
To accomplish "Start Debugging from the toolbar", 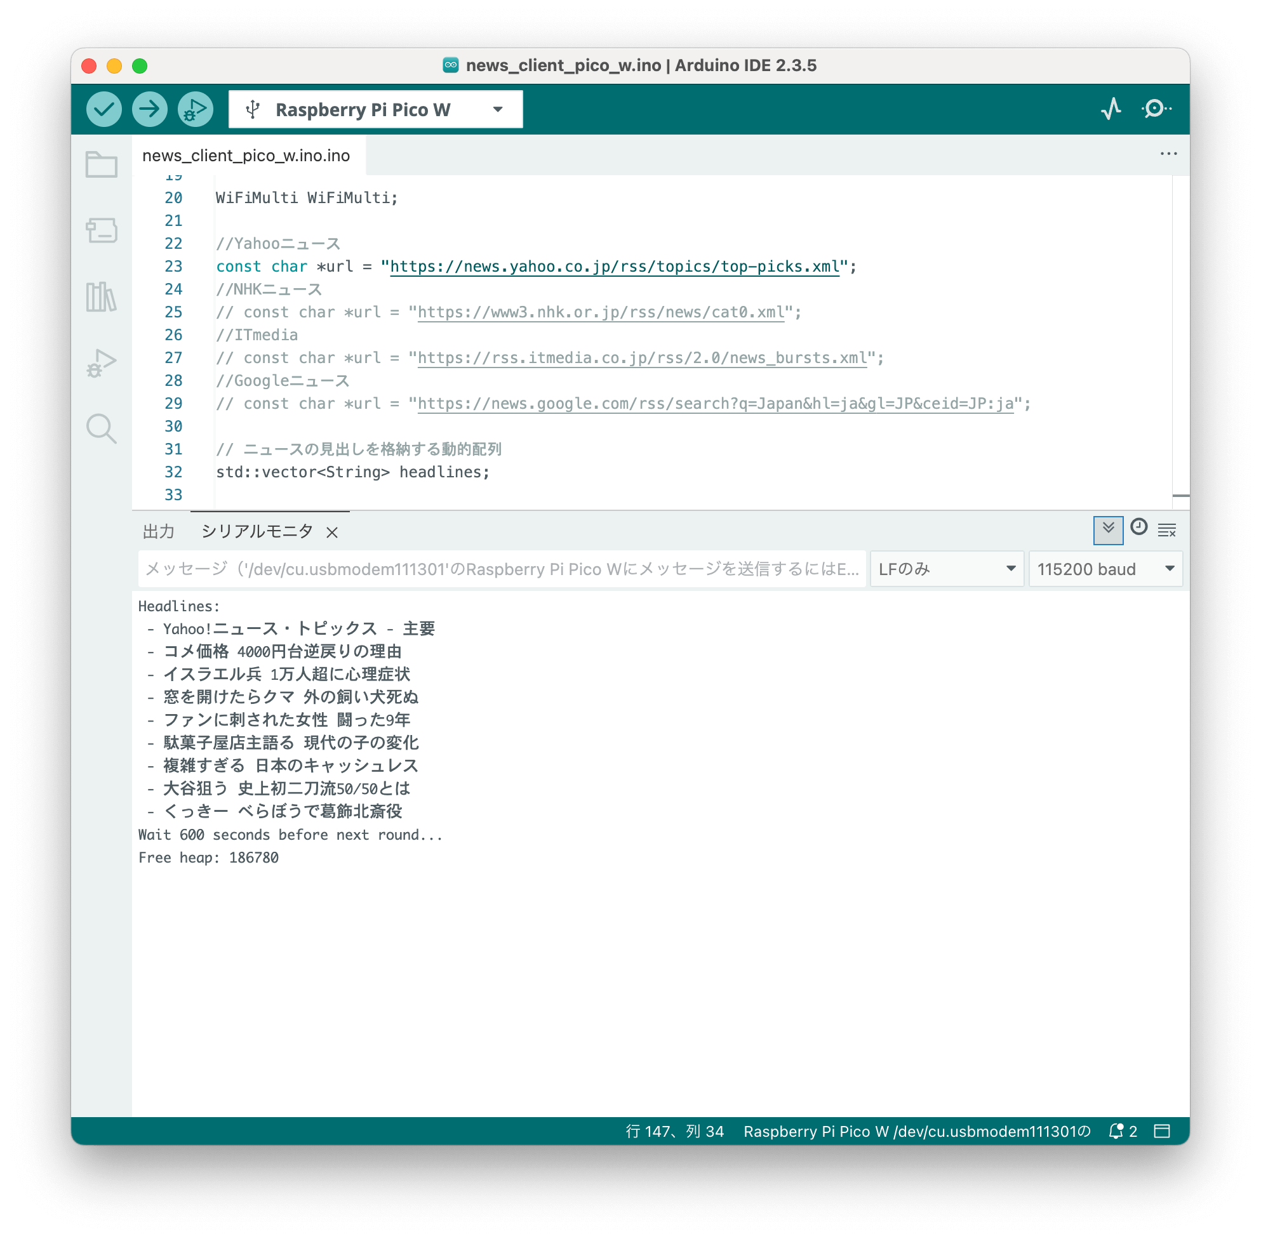I will tap(195, 109).
